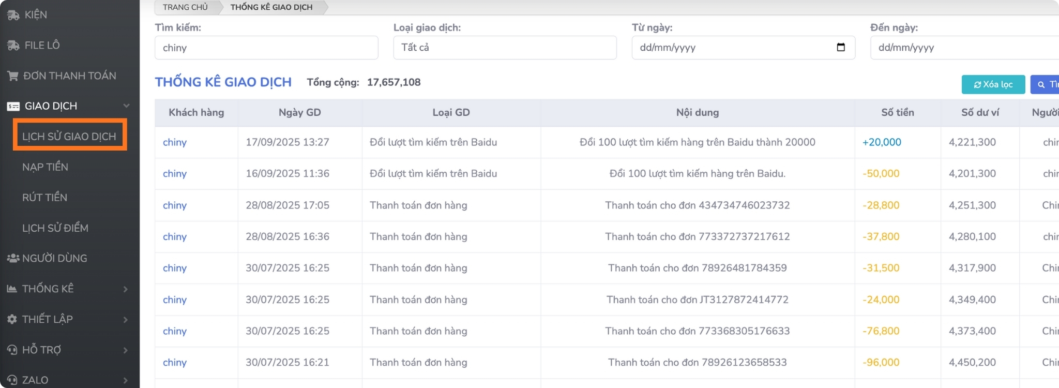Click the FILE LÔ truck icon
This screenshot has width=1059, height=388.
13,46
